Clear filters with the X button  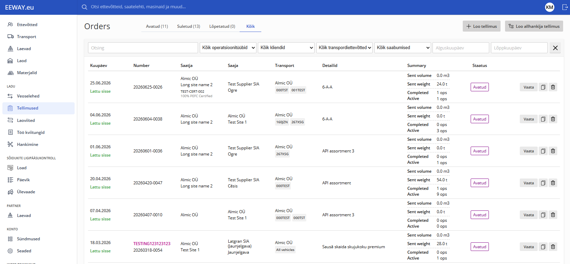tap(555, 48)
